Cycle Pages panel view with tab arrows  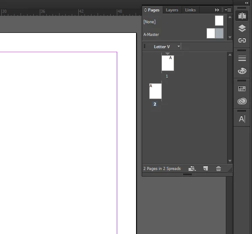[x=145, y=10]
